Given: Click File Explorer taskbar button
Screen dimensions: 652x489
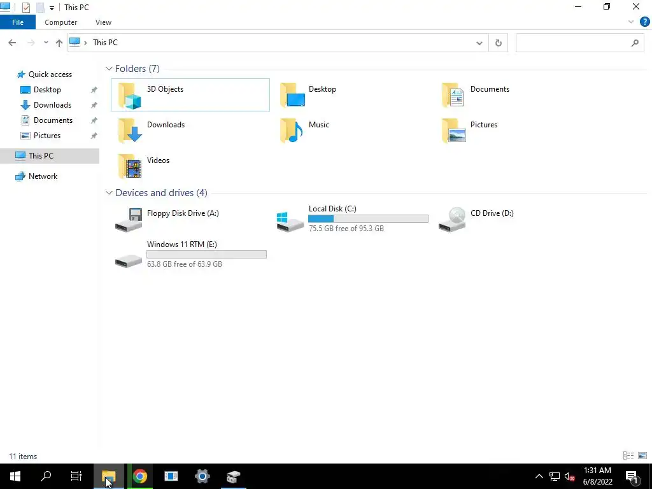Looking at the screenshot, I should pos(108,476).
